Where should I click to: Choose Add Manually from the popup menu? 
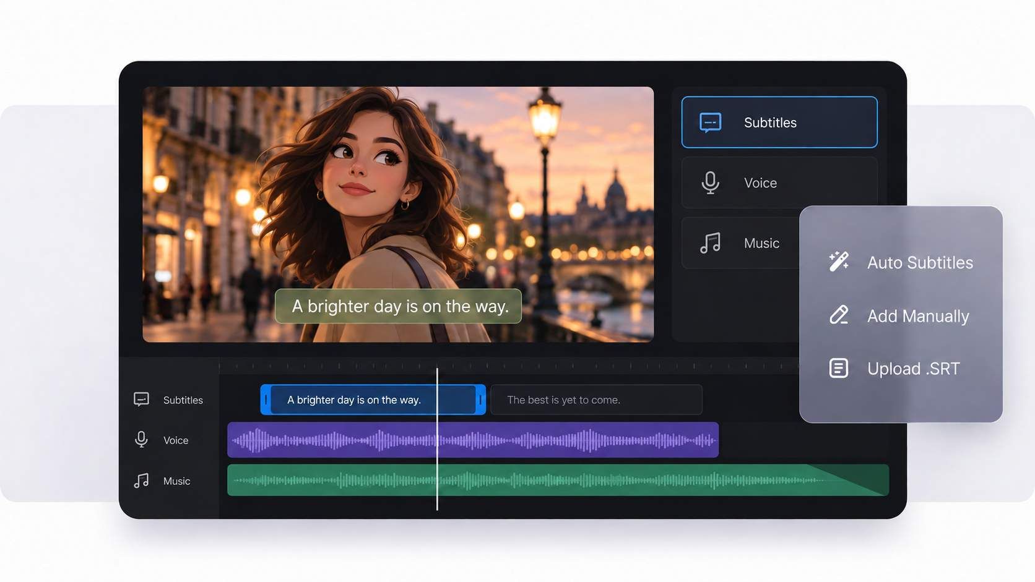[899, 316]
